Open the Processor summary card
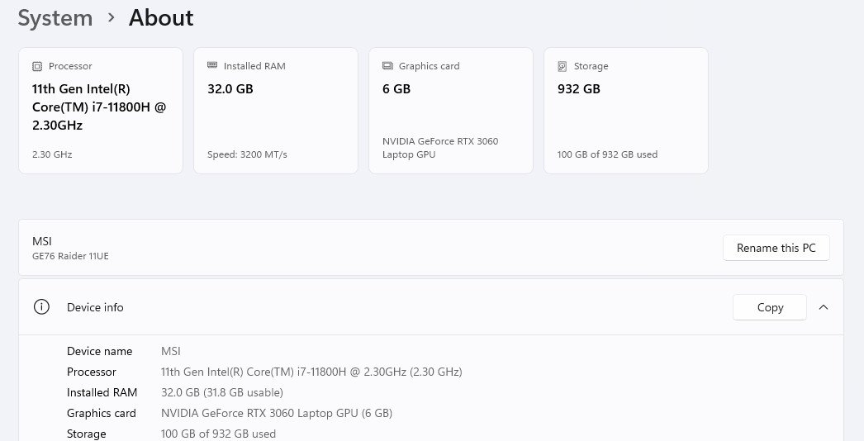864x441 pixels. (101, 111)
